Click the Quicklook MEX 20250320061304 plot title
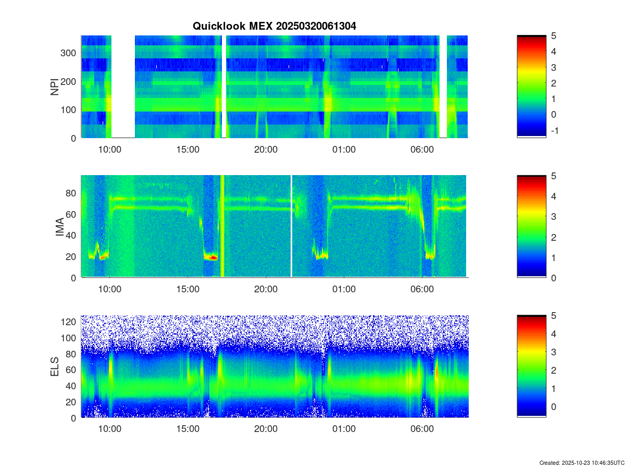The width and height of the screenshot is (625, 469). (x=274, y=26)
